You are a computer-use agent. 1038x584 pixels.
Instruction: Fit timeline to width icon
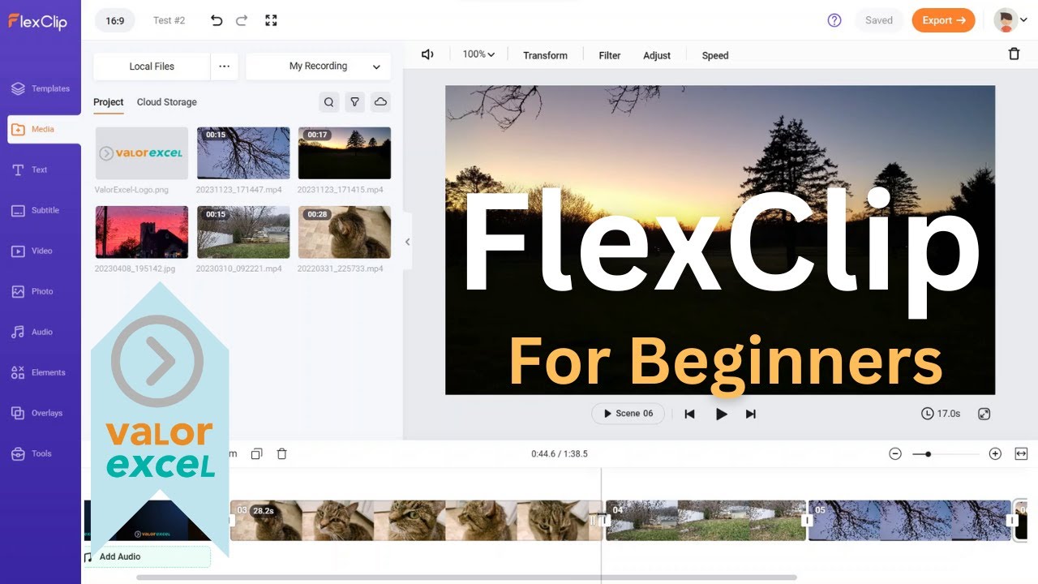[x=1021, y=454]
